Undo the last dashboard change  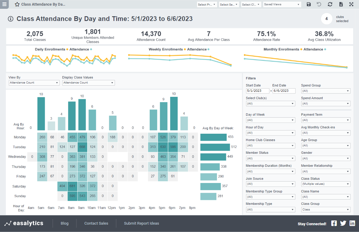320,4
